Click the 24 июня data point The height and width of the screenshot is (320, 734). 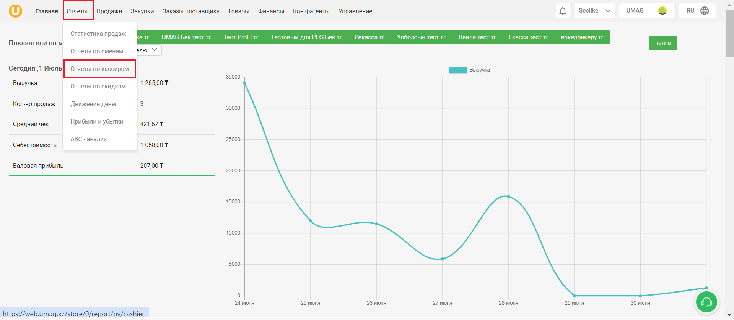tap(244, 83)
